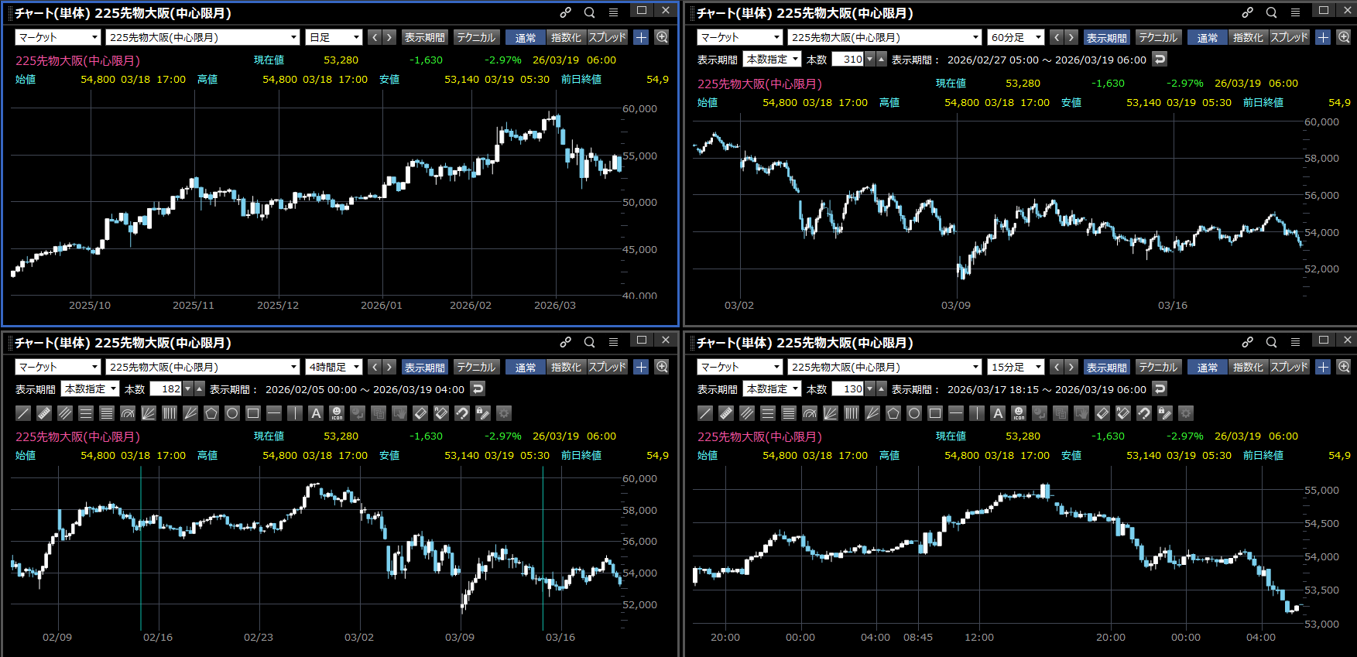Select trend line tool in 4-hour chart
The height and width of the screenshot is (657, 1357).
pos(23,413)
